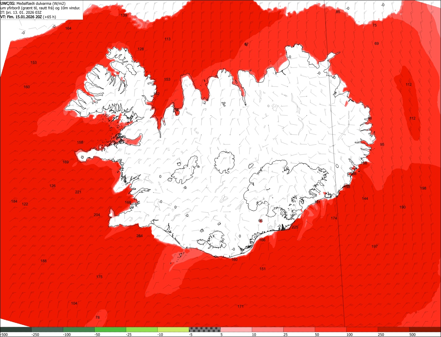Click the map value '104'
This screenshot has height=337, width=441.
tap(74, 303)
